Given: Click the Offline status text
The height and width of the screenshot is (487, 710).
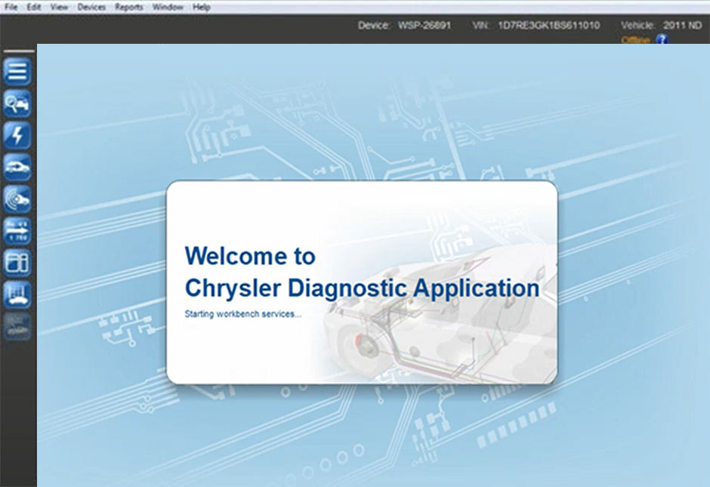Looking at the screenshot, I should pos(636,40).
